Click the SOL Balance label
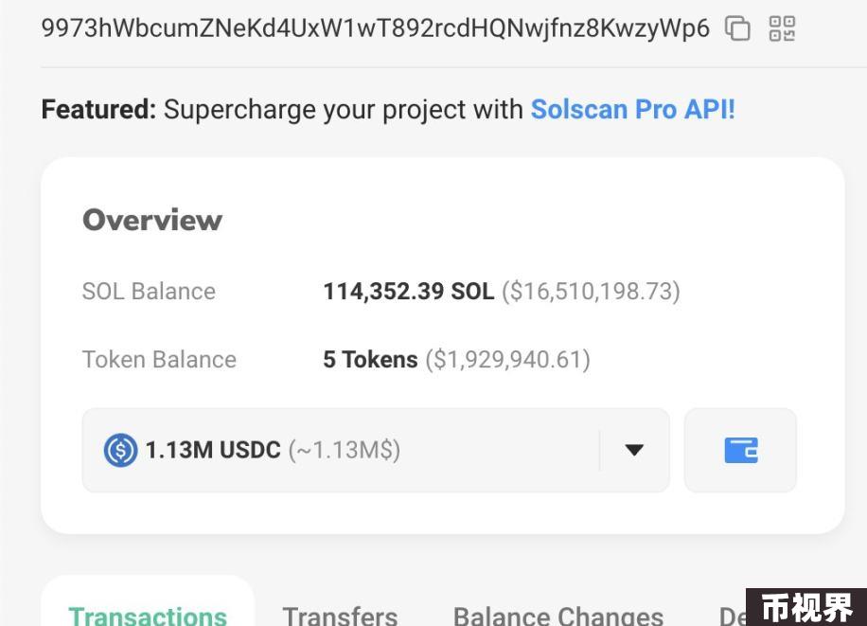 click(149, 291)
